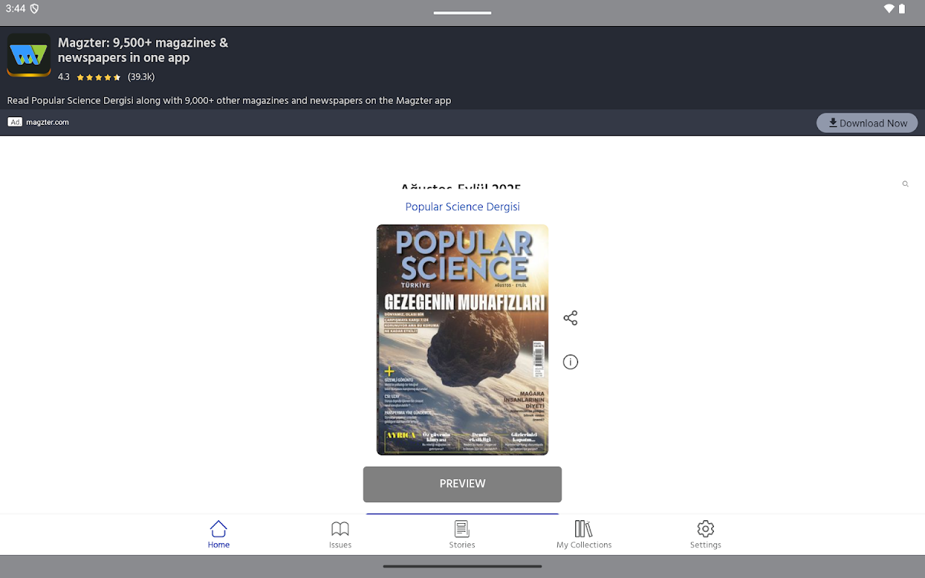
Task: Open the Settings tab
Action: (x=705, y=535)
